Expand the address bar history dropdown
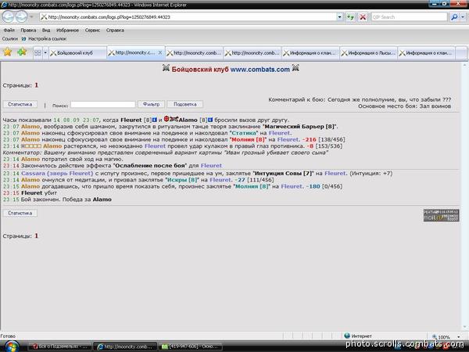This screenshot has height=352, width=469. 339,17
